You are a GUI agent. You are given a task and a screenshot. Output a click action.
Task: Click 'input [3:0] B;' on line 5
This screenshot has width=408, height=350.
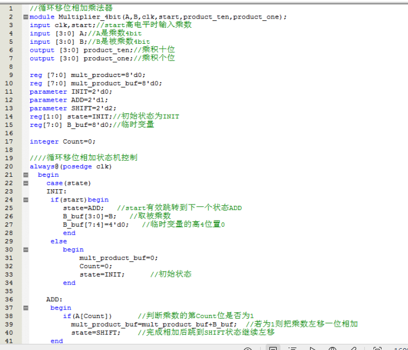click(59, 42)
